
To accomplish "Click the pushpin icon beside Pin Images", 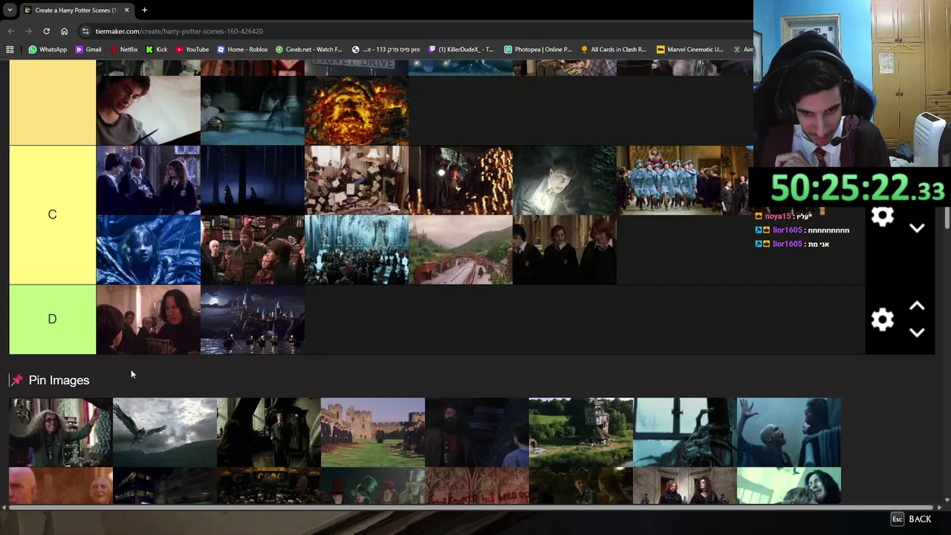I will [16, 380].
